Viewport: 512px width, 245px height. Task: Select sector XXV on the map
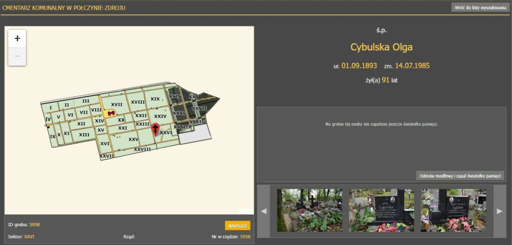(x=133, y=139)
